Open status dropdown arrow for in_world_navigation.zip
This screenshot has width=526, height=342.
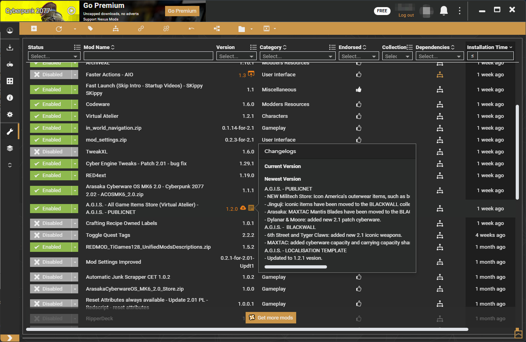click(75, 128)
